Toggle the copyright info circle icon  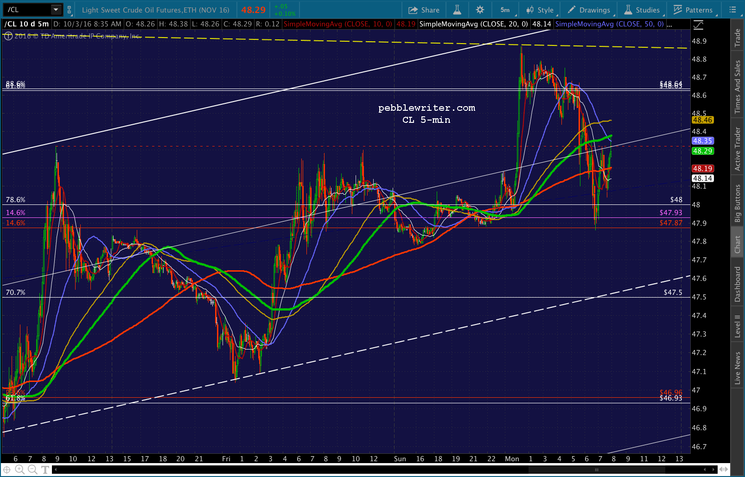pyautogui.click(x=8, y=36)
